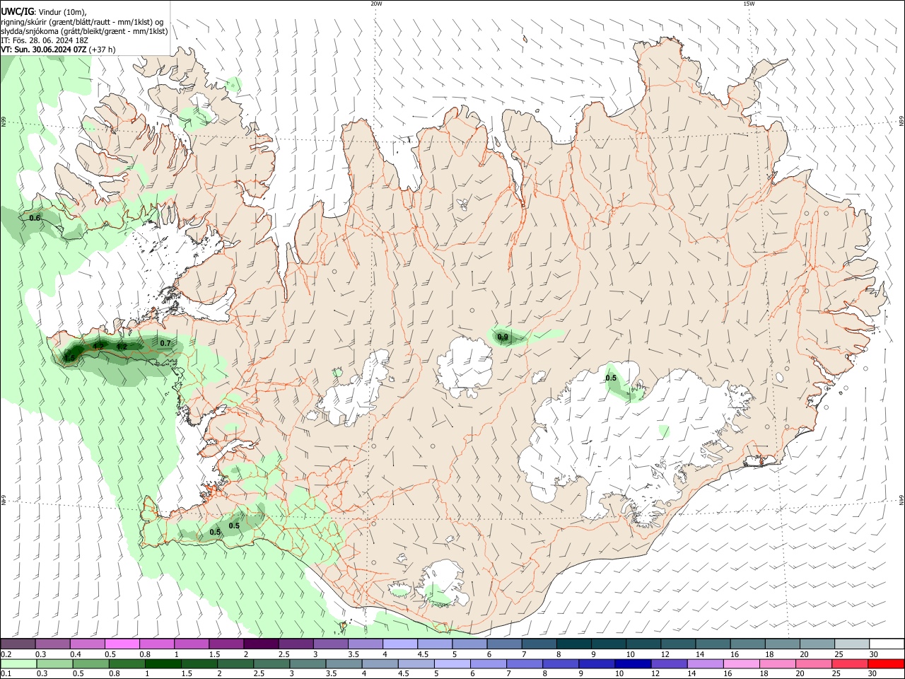The height and width of the screenshot is (679, 905).
Task: Select the mauve 0.2 snow legend swatch
Action: coord(17,644)
